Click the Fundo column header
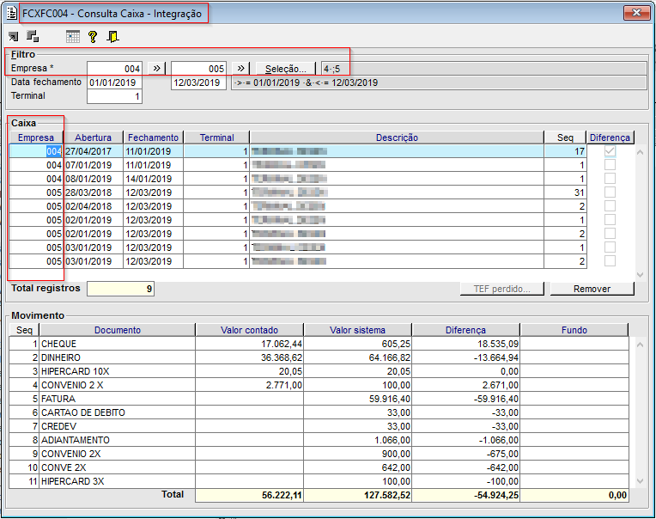This screenshot has width=656, height=519. point(574,330)
